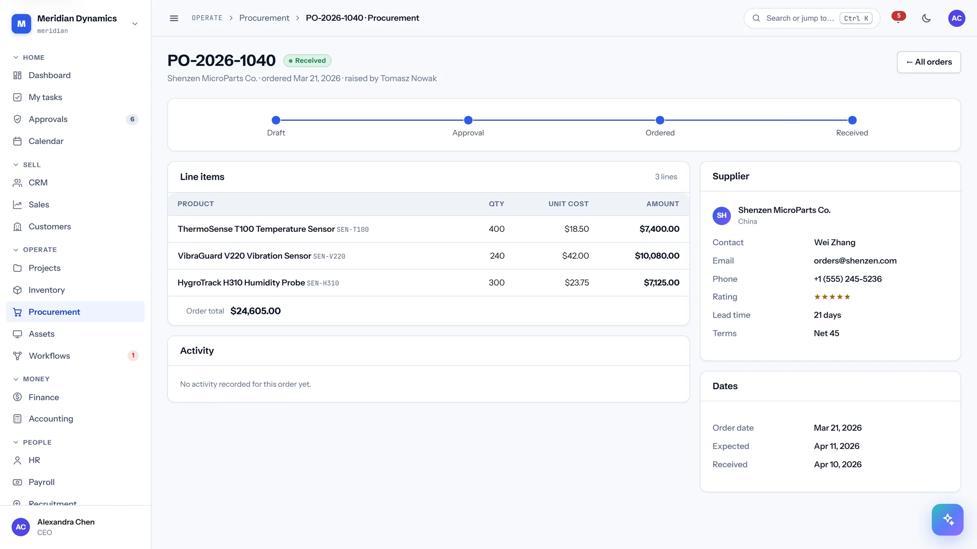Click the Received step marker
This screenshot has height=549, width=977.
click(x=852, y=120)
